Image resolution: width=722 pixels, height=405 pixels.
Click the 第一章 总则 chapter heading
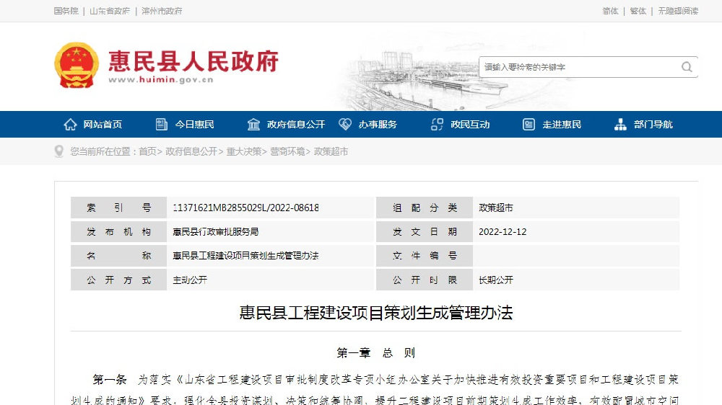[375, 352]
